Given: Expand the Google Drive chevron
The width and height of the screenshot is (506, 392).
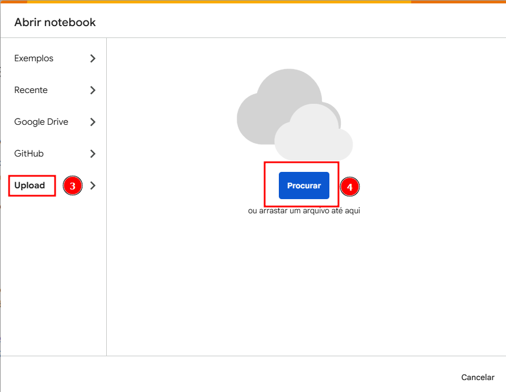Looking at the screenshot, I should tap(93, 121).
